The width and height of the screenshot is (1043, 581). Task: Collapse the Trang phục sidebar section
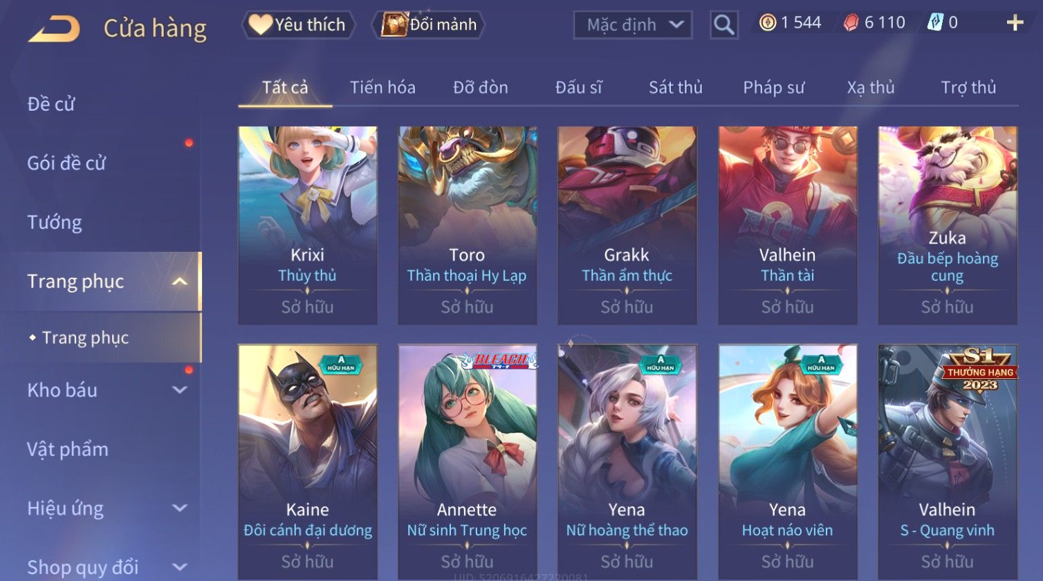179,282
